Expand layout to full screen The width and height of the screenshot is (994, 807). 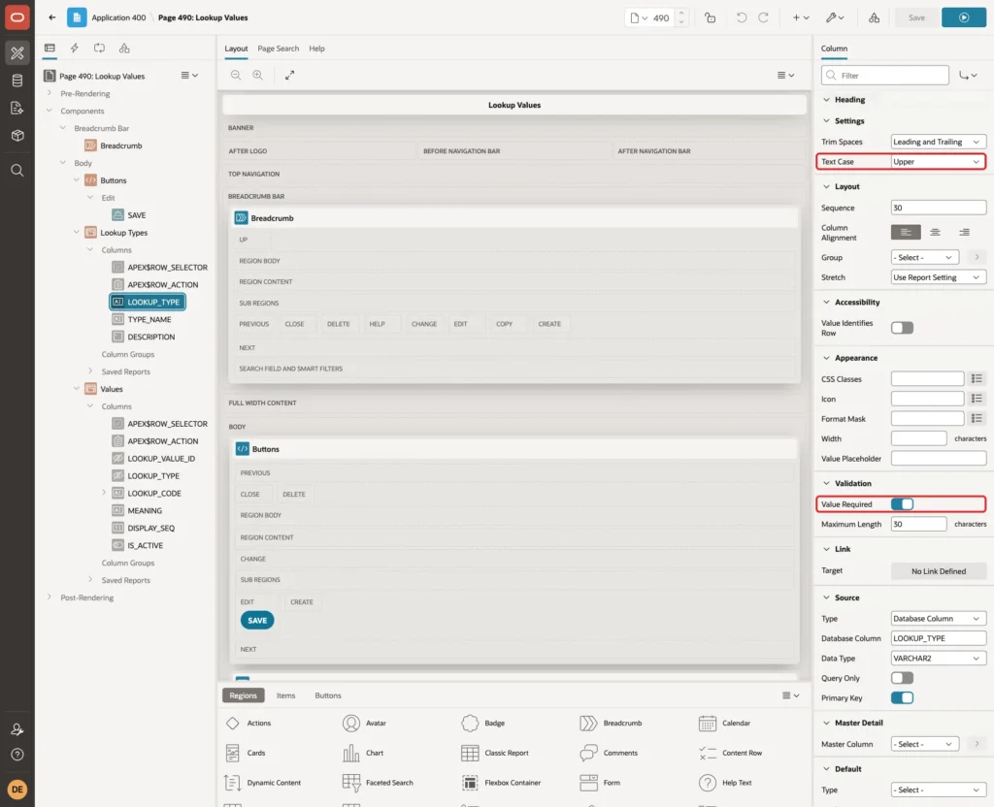289,75
